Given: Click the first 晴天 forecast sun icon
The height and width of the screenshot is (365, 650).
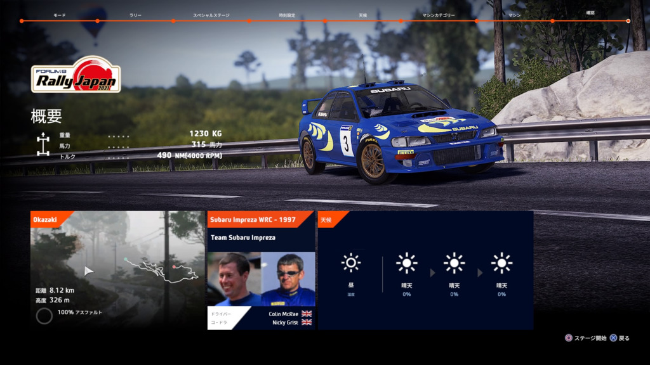Looking at the screenshot, I should pyautogui.click(x=407, y=263).
